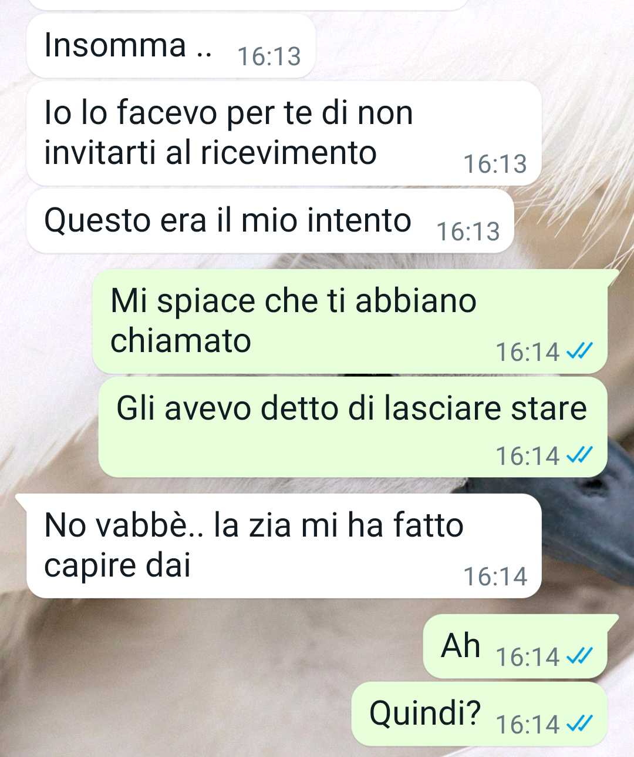Image resolution: width=634 pixels, height=757 pixels.
Task: Tap the 16:13 timestamp on 'Insomma ..'
Action: point(269,56)
